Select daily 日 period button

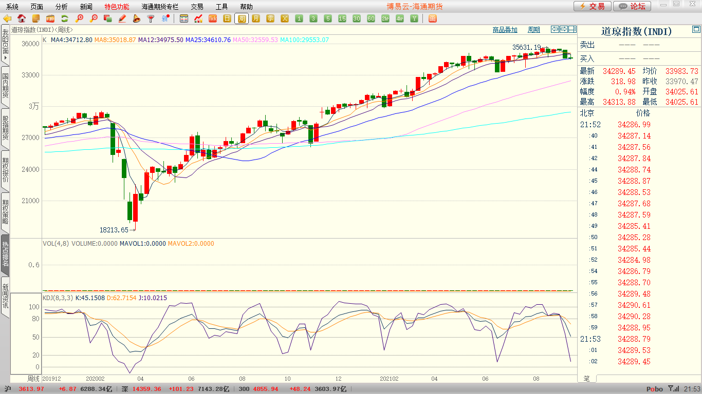click(x=227, y=18)
